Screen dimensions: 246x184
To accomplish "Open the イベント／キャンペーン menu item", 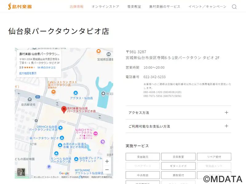I will point(207,6).
